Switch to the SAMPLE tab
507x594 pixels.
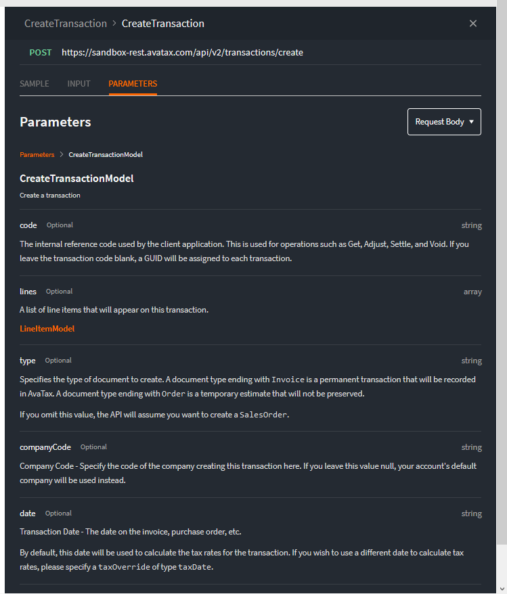coord(35,84)
